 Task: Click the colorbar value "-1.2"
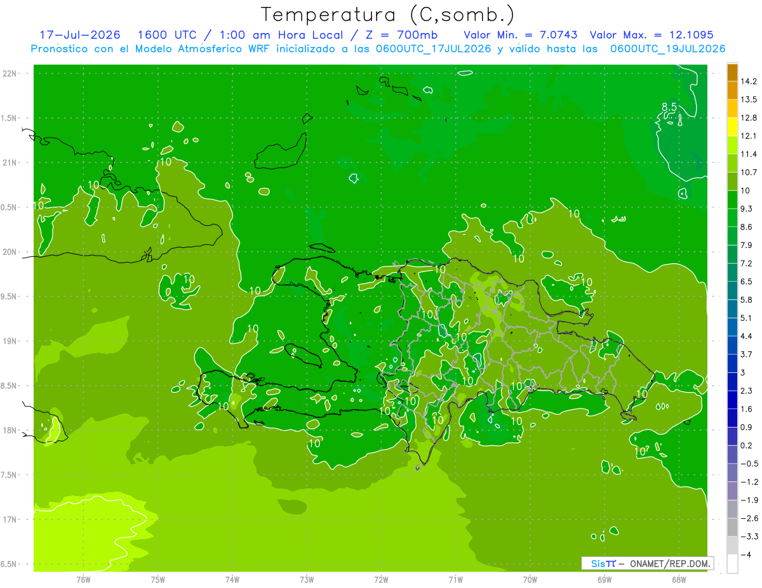click(749, 481)
